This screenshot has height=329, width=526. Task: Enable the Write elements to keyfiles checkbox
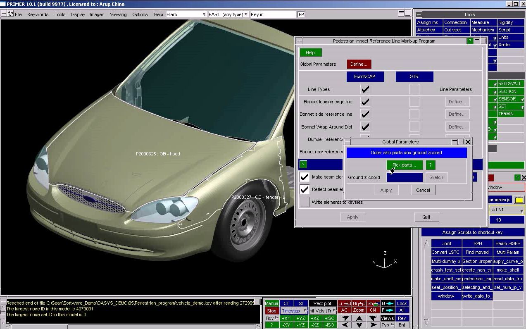pyautogui.click(x=305, y=202)
